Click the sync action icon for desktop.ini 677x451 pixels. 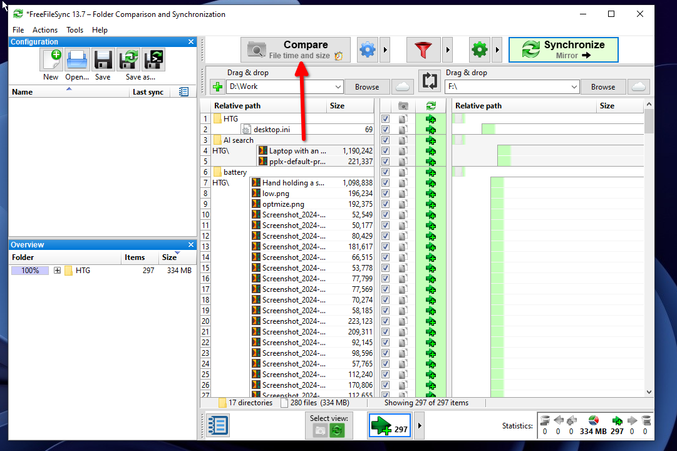point(430,130)
